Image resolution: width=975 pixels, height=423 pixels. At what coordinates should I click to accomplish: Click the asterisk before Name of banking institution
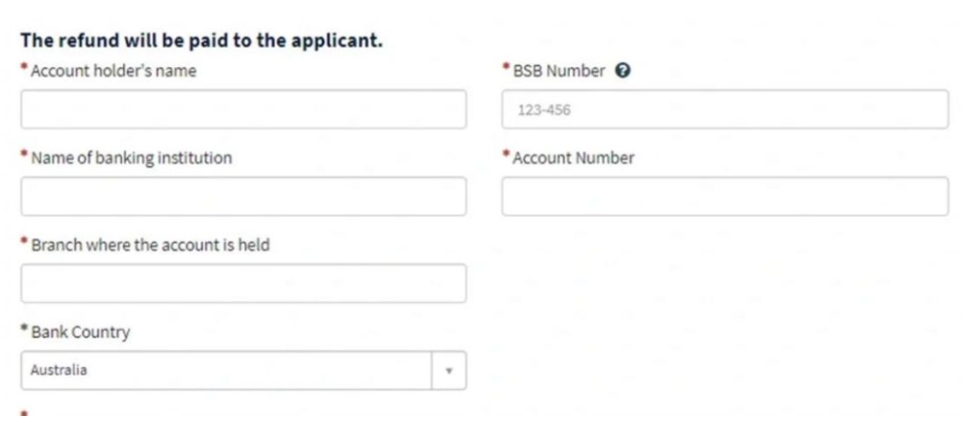(25, 157)
